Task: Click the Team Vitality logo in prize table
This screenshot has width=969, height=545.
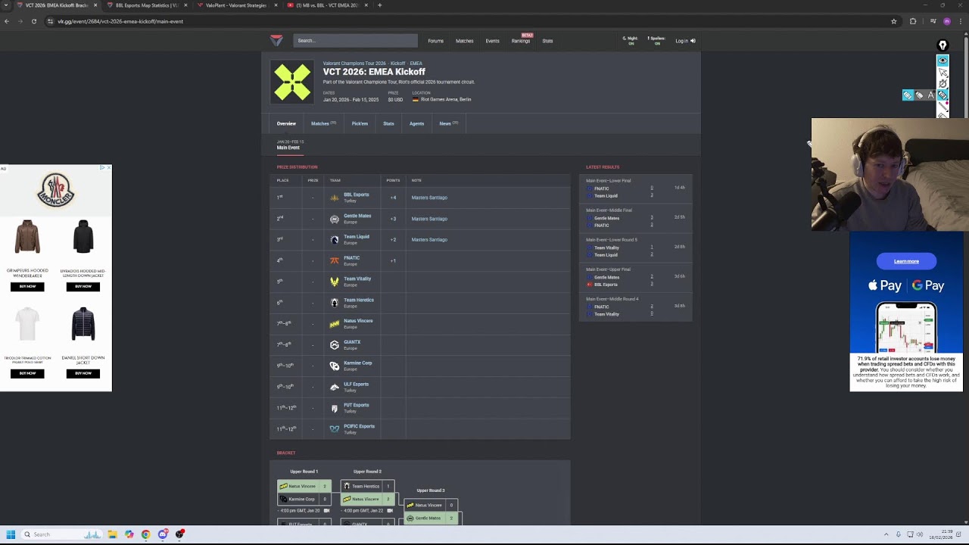Action: pyautogui.click(x=335, y=282)
